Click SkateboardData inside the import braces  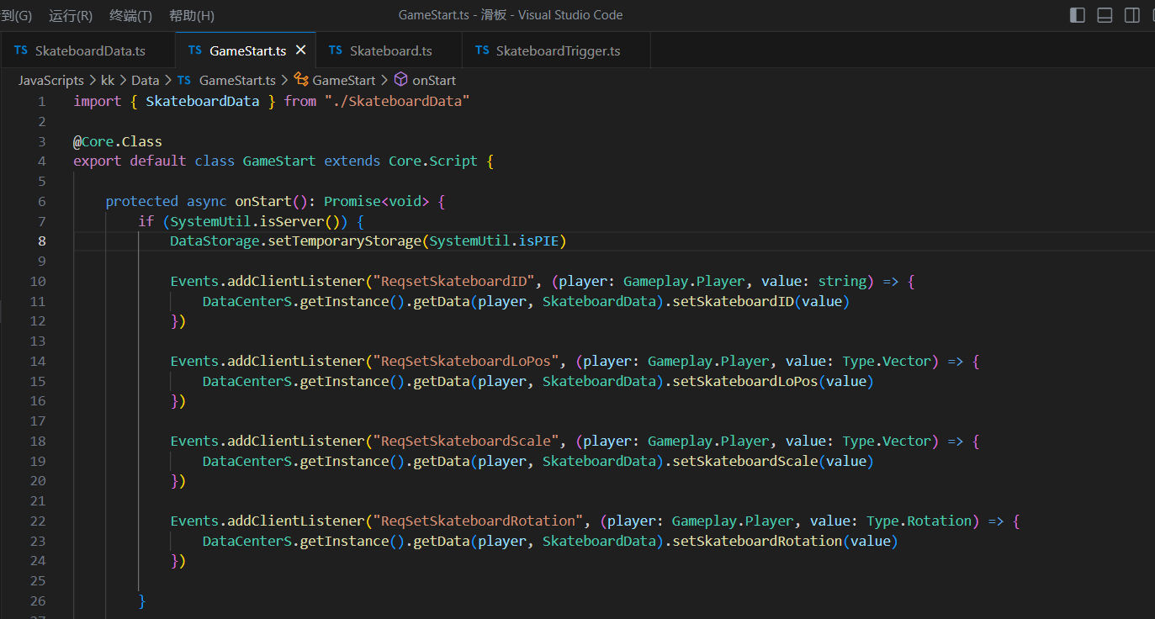coord(203,102)
